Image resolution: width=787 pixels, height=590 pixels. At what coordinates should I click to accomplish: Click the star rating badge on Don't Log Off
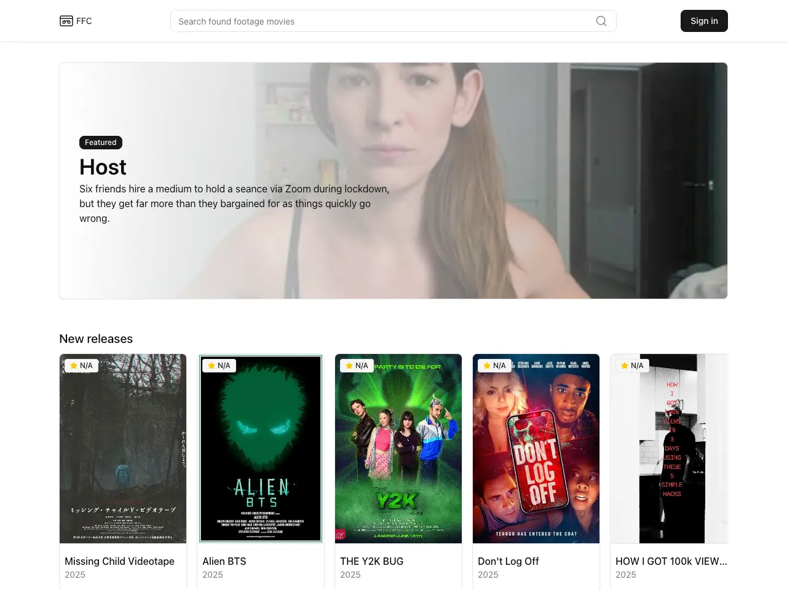[x=494, y=366]
